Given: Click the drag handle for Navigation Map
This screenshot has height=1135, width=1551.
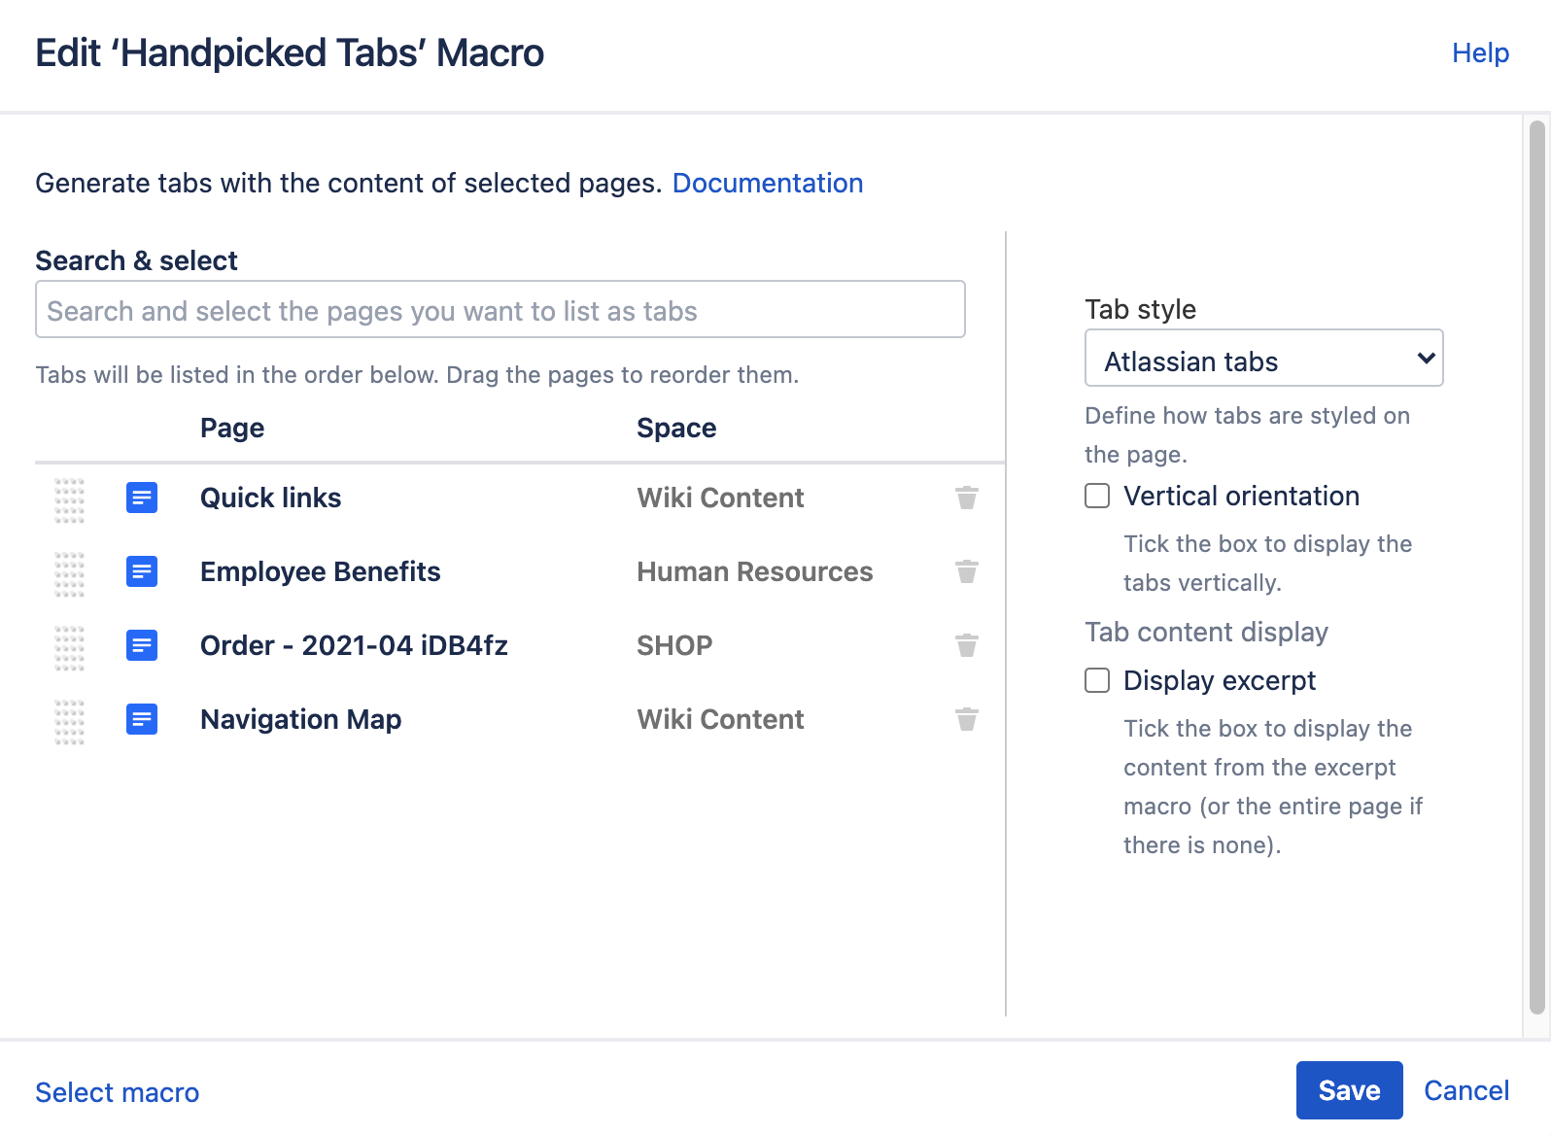Looking at the screenshot, I should pos(69,721).
